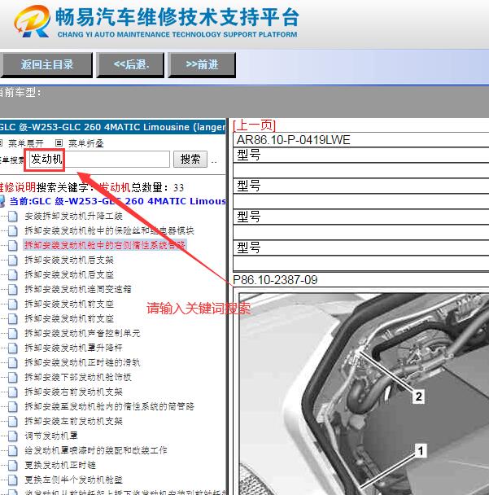Screen dimensions: 489x495
Task: Open 拆卸安装发动机正时链的滑轨
Action: tap(82, 362)
